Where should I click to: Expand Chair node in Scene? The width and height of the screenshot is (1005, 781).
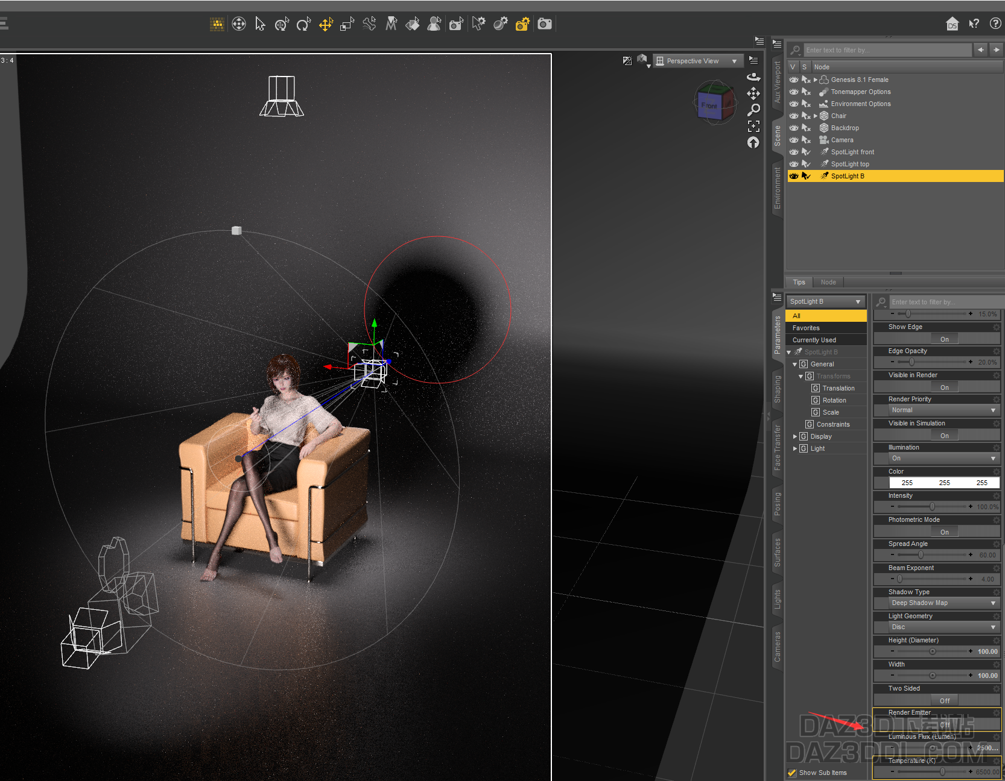pyautogui.click(x=816, y=116)
